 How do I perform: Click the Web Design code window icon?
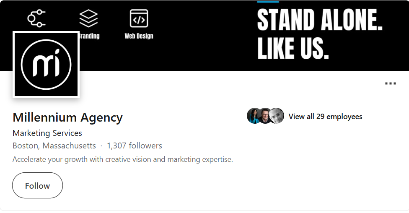(139, 18)
